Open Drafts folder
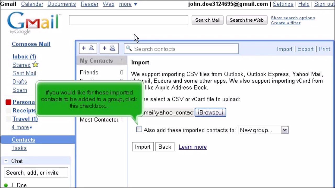Viewport: 335px width, 188px height. point(20,82)
